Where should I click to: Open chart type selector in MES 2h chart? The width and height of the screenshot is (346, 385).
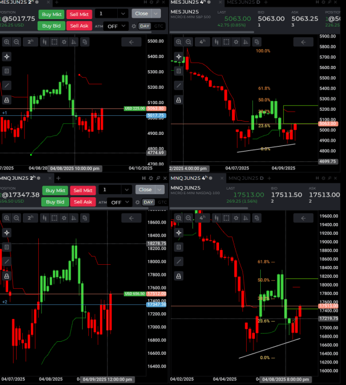click(x=44, y=42)
